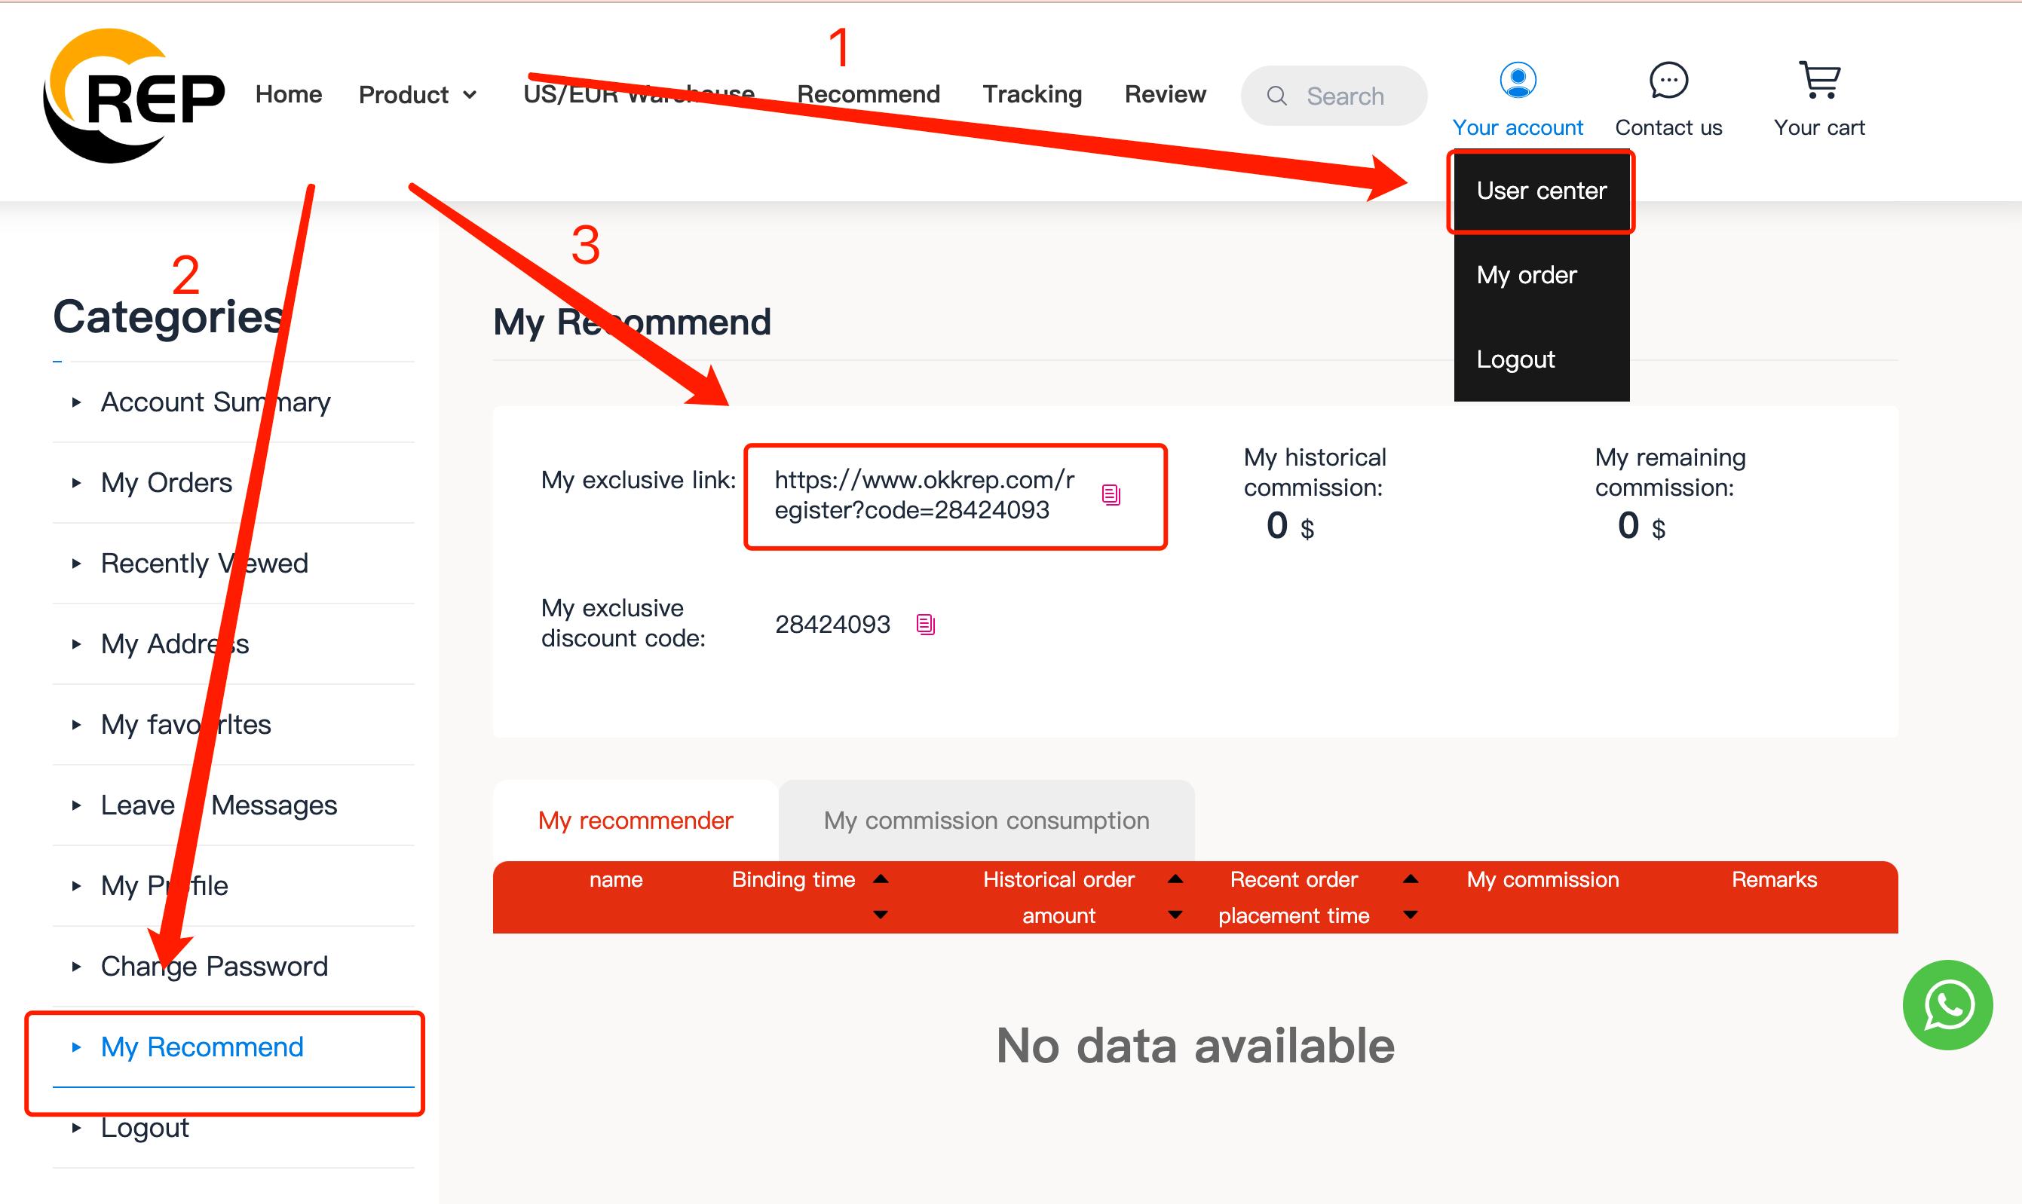
Task: Open the Contact us chat icon
Action: tap(1668, 81)
